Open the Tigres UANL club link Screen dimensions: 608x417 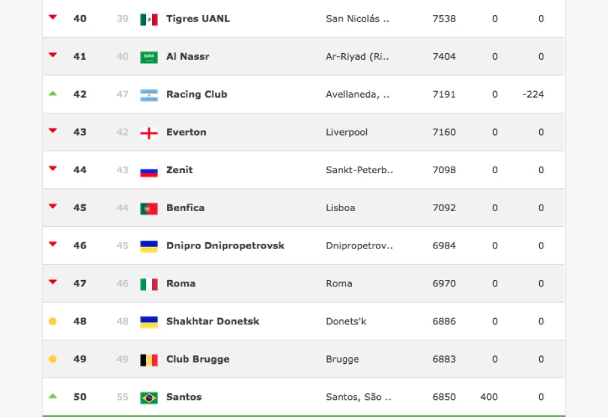click(x=198, y=18)
